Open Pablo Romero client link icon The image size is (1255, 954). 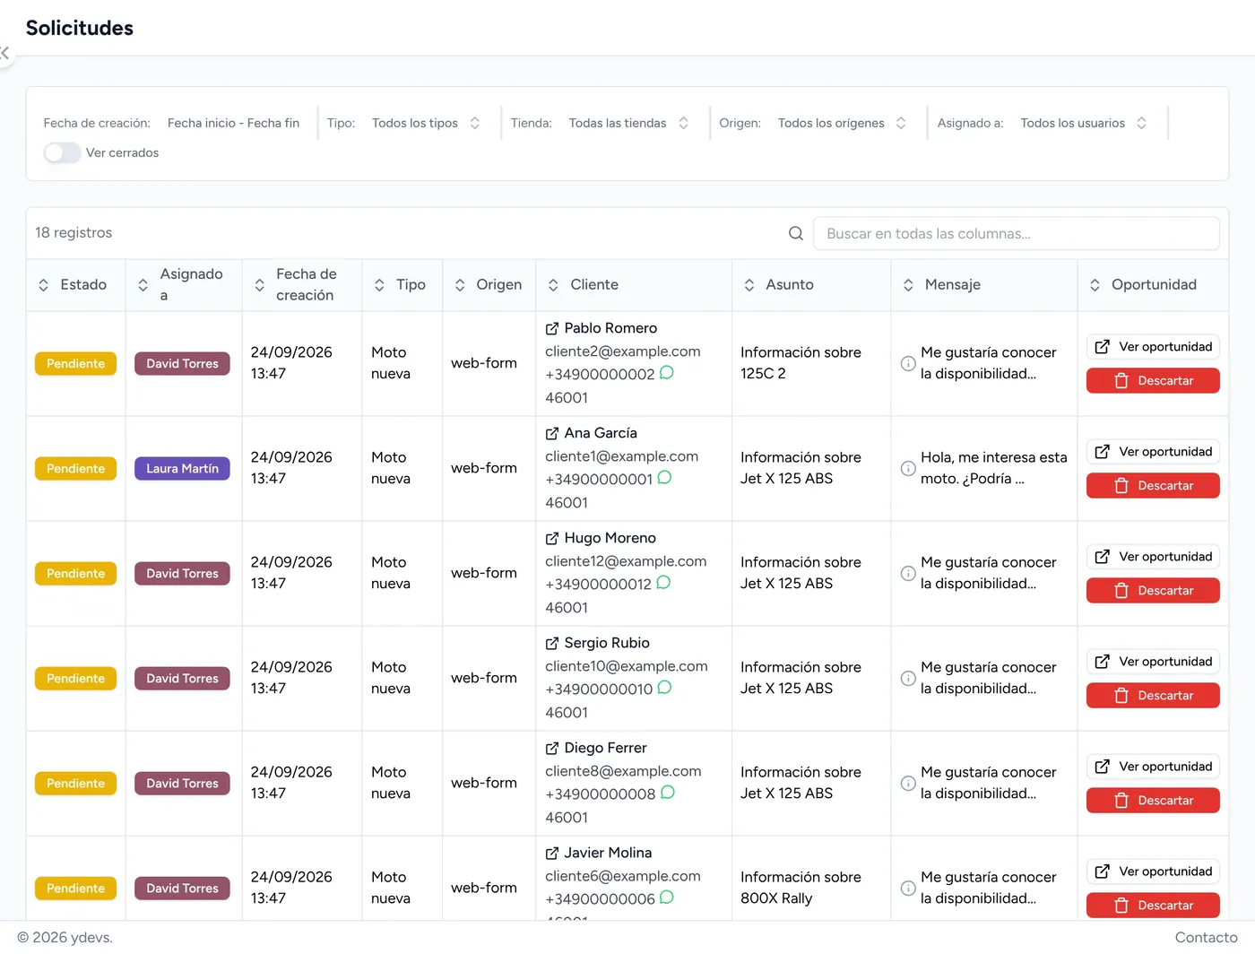point(552,329)
